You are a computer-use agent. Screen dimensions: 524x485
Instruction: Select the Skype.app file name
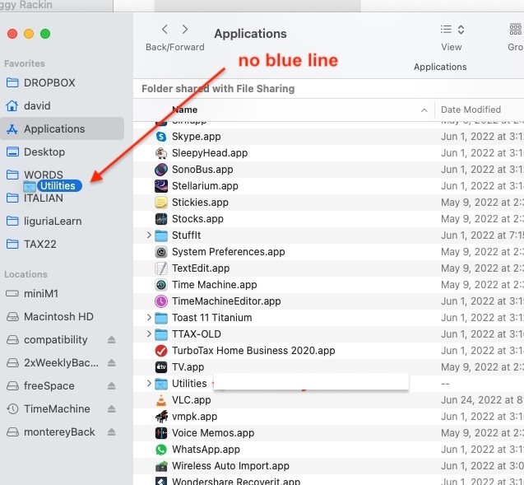tap(196, 137)
